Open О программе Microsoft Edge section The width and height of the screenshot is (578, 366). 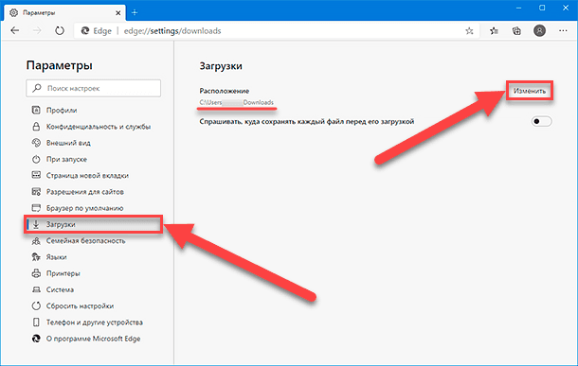(86, 339)
